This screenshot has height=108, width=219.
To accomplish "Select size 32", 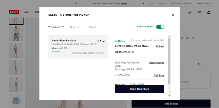I will 182,38.
